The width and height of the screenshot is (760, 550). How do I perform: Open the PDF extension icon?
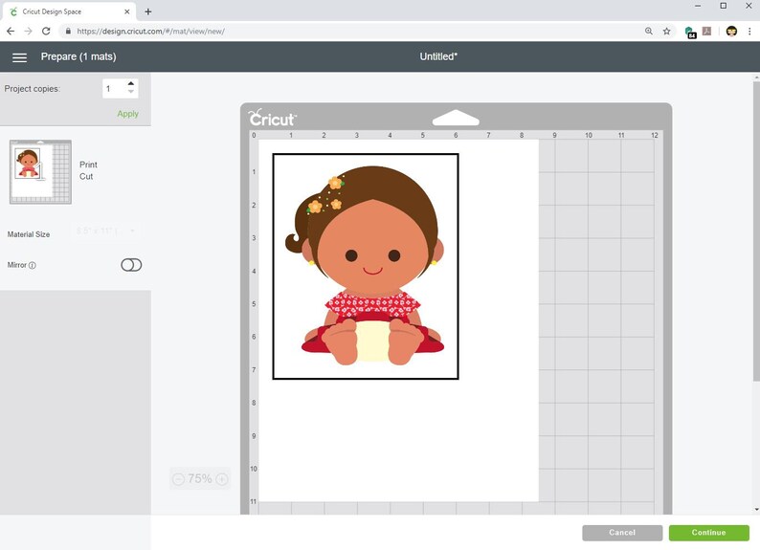click(x=707, y=31)
